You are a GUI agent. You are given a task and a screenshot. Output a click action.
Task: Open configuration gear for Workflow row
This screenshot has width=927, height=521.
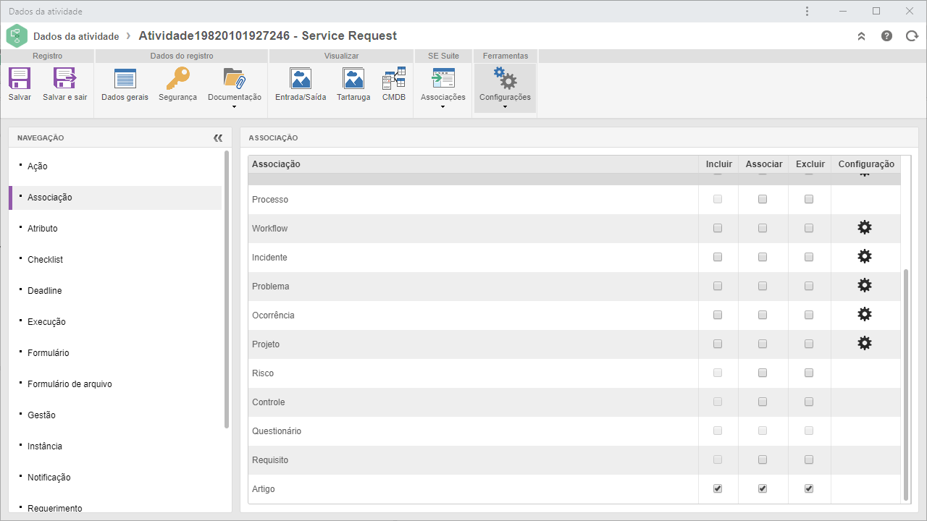pos(864,227)
